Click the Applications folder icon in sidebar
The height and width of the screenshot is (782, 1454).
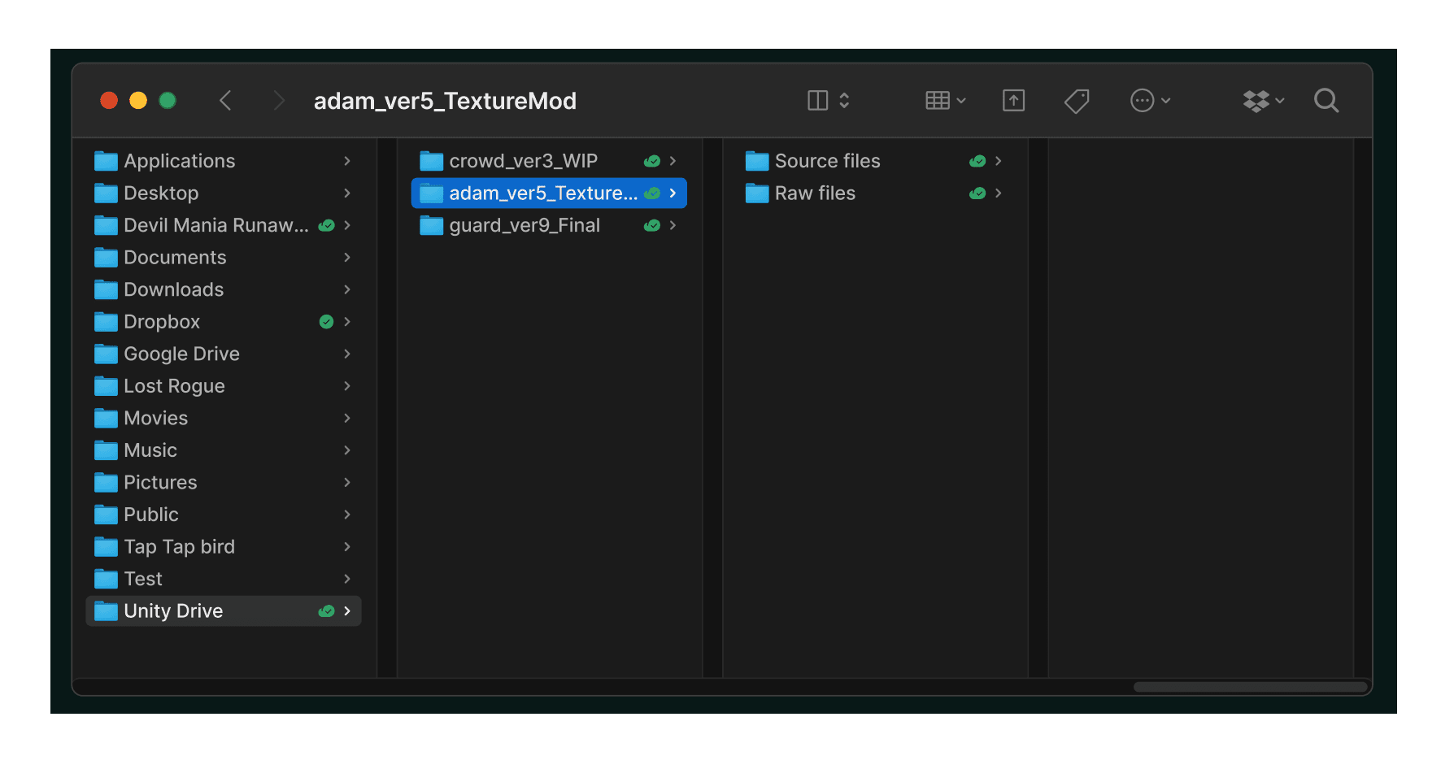(x=106, y=160)
